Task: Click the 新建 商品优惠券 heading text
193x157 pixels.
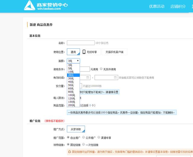Action: click(x=41, y=25)
